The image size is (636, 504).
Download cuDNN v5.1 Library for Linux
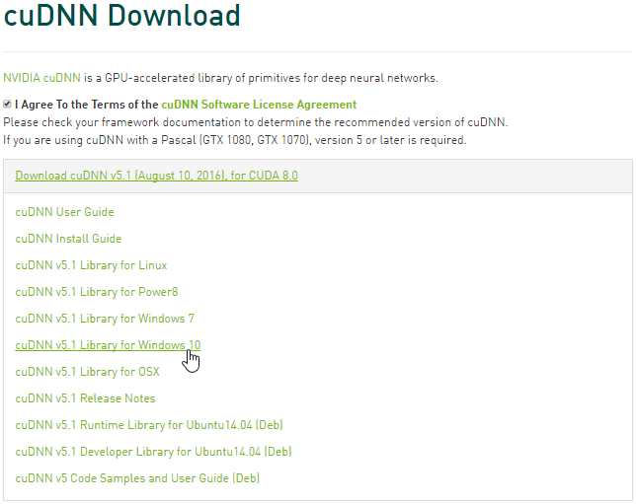pyautogui.click(x=91, y=265)
